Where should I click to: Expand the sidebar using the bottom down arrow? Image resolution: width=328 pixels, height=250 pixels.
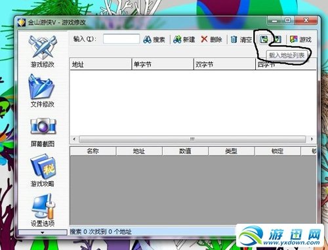[x=43, y=232]
